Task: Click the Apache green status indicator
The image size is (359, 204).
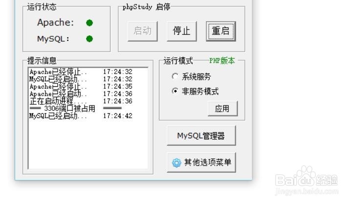Action: click(x=90, y=23)
